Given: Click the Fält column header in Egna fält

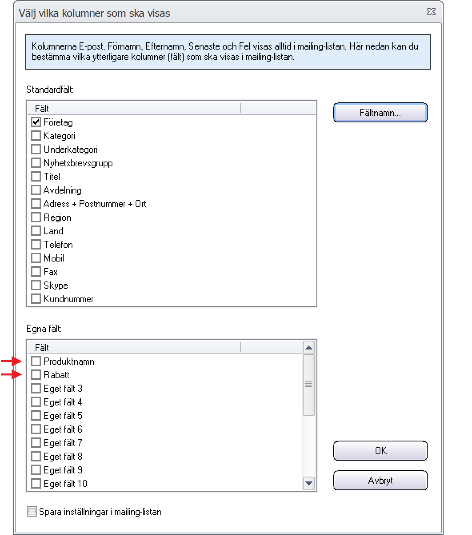Looking at the screenshot, I should [134, 347].
